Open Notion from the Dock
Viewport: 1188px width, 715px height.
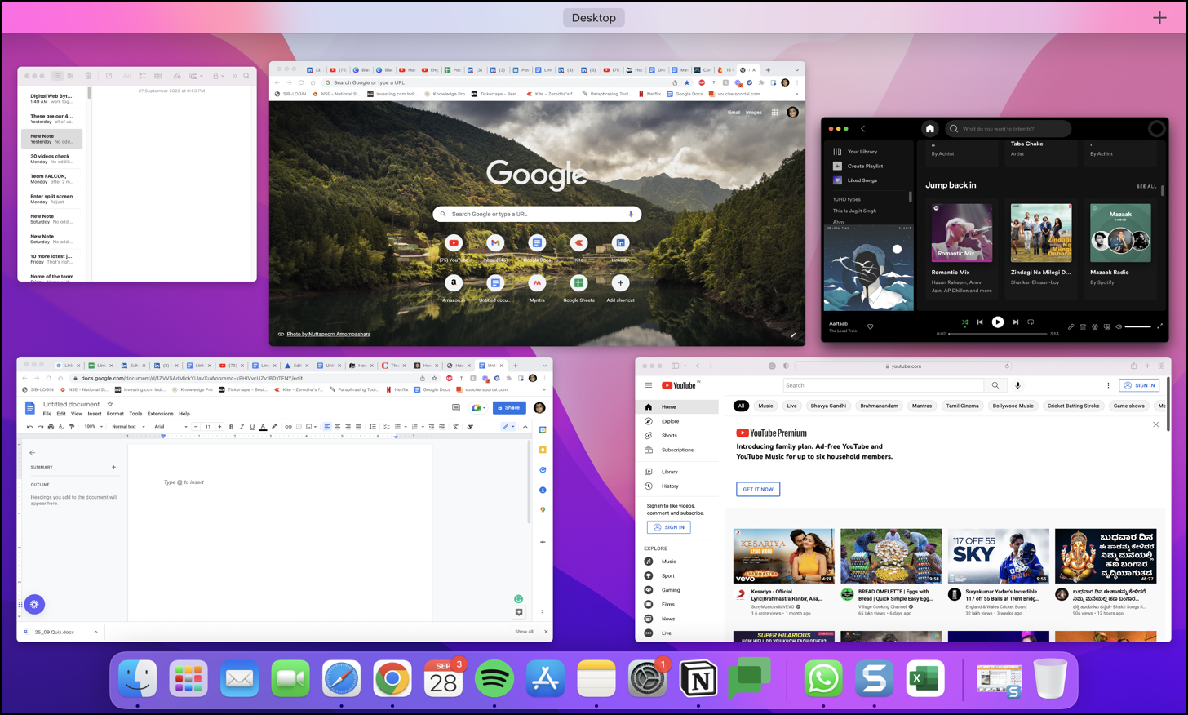coord(698,678)
